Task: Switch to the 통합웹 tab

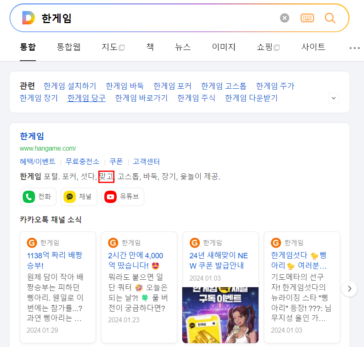Action: pos(68,47)
